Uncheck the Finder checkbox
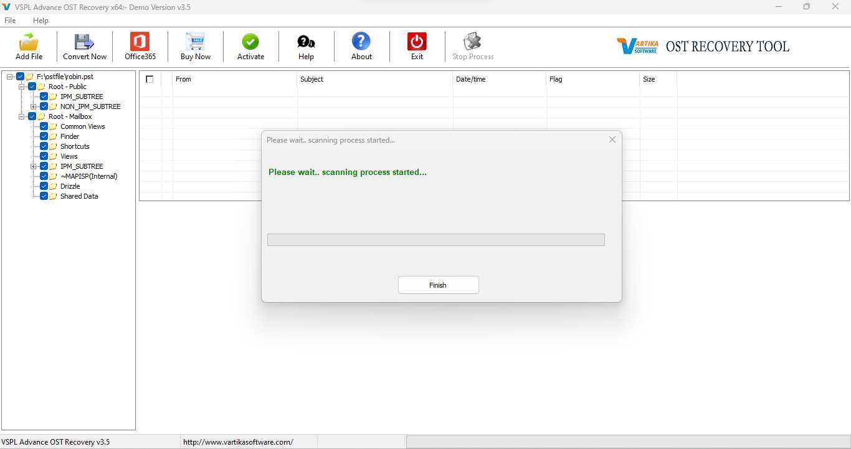 [44, 136]
